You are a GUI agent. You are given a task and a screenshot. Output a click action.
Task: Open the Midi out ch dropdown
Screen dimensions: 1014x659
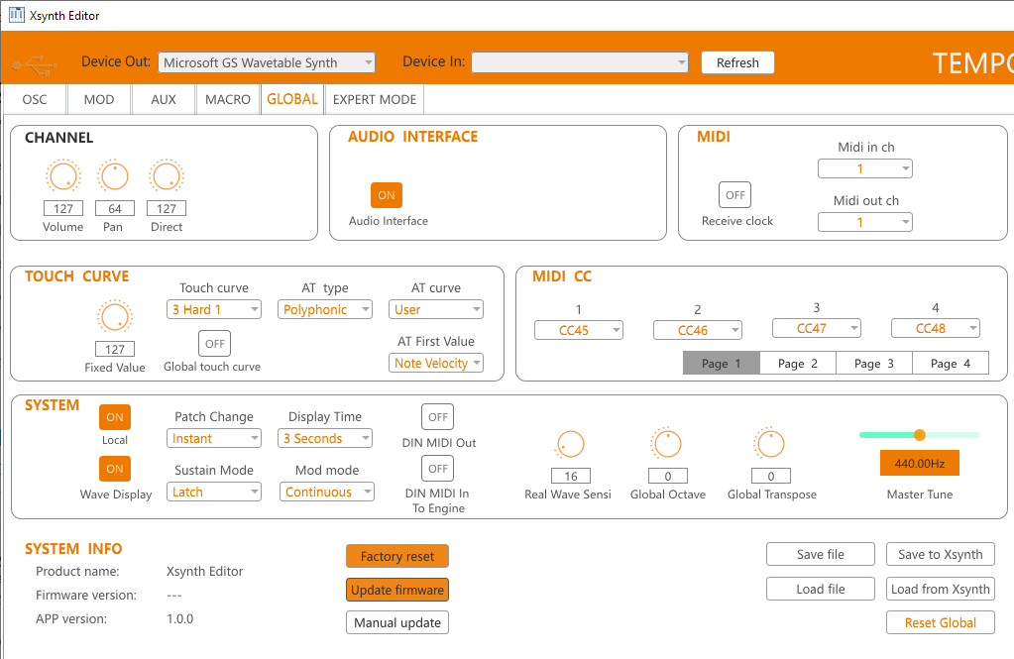pos(865,222)
